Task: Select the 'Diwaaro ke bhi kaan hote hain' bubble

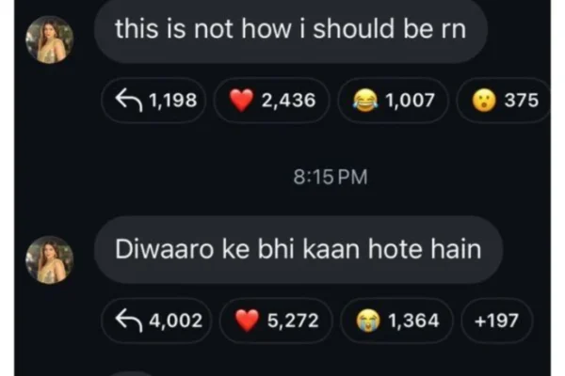Action: pos(299,249)
